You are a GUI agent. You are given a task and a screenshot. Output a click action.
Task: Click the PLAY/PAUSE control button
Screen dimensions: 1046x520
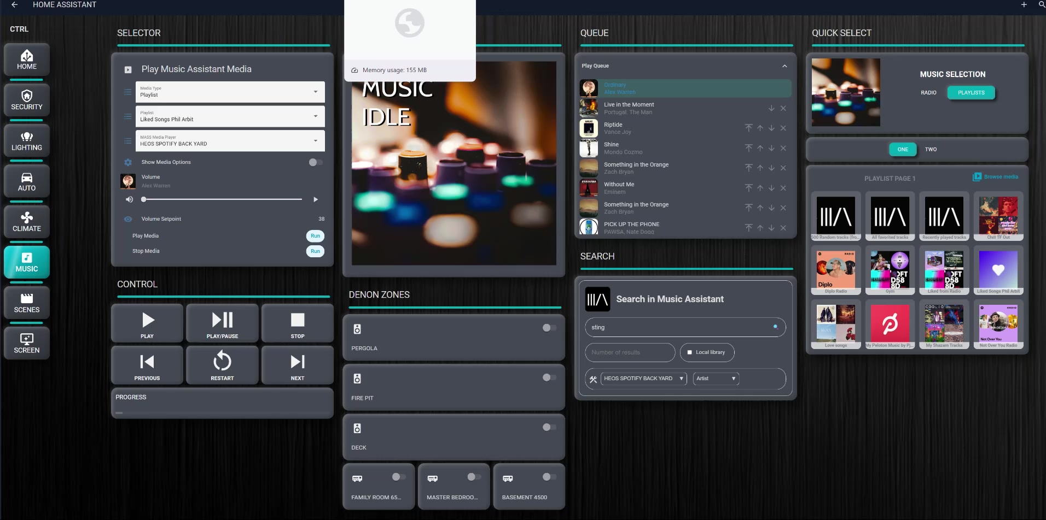click(222, 323)
